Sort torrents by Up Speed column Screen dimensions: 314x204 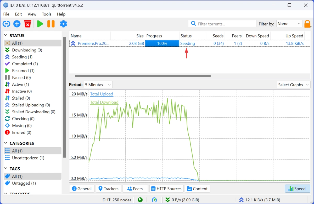[x=287, y=36]
